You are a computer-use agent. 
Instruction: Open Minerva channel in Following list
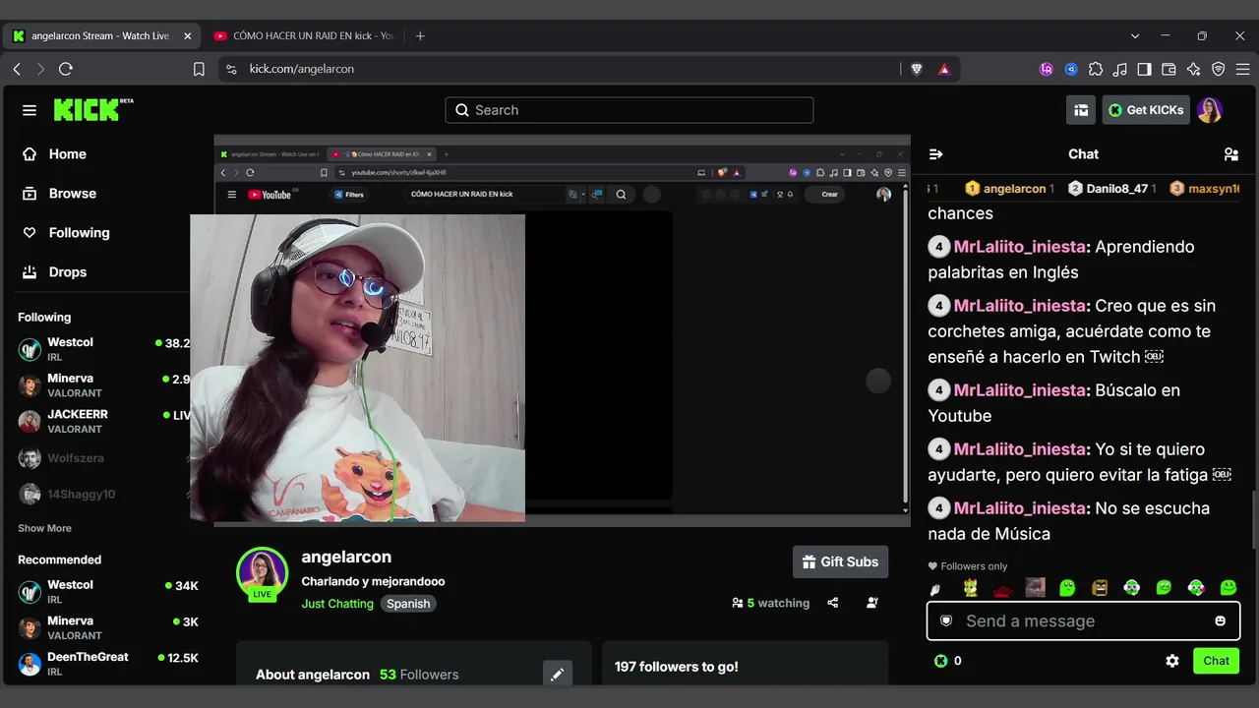pyautogui.click(x=103, y=385)
